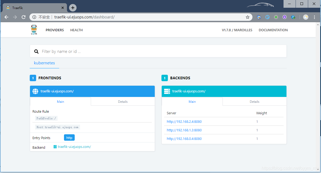Click weight value for 192.168.2.4 server
Screen dimensions: 321x173
point(257,121)
